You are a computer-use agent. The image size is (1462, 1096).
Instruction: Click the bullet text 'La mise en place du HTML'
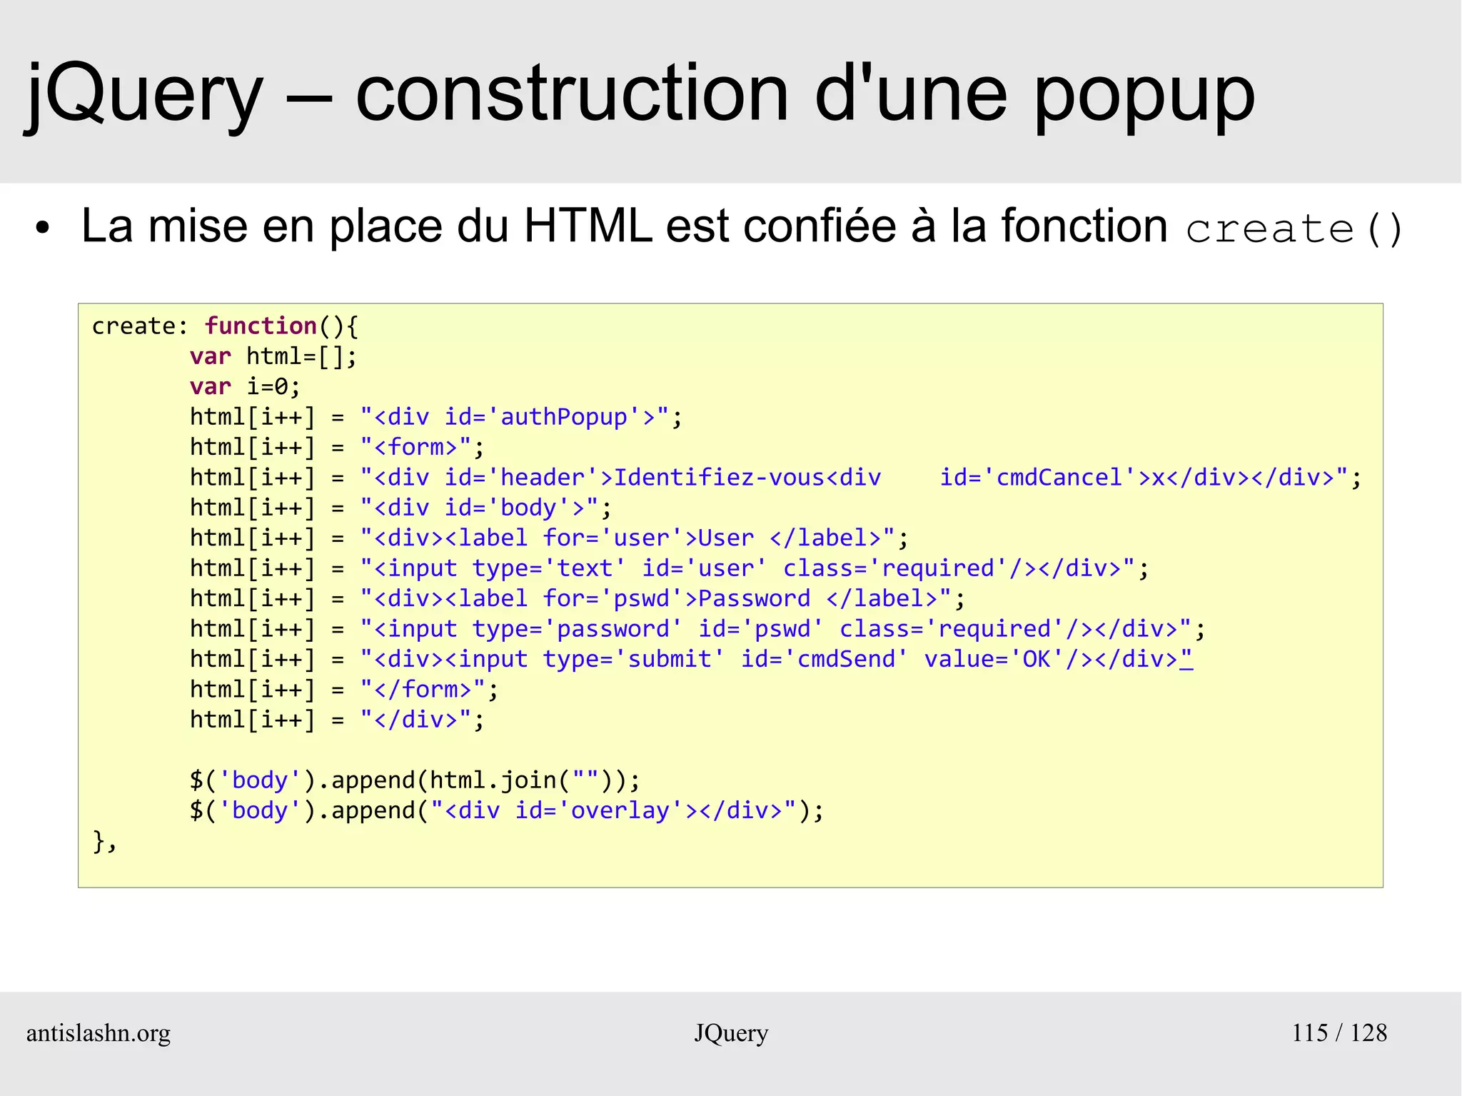pyautogui.click(x=367, y=226)
